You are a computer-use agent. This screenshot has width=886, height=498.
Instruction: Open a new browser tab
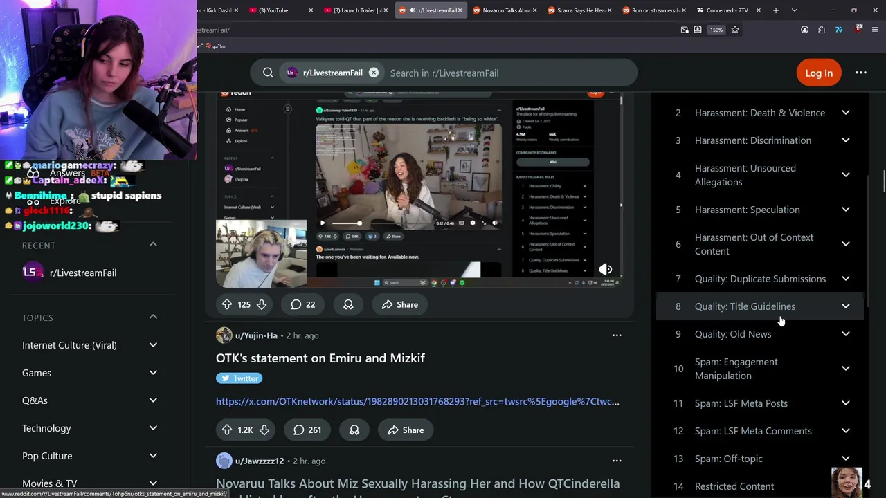[x=776, y=10]
